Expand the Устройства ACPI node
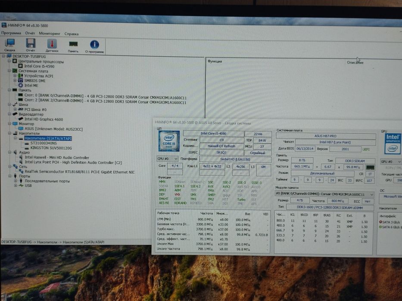Image resolution: width=402 pixels, height=301 pixels. [x=15, y=76]
